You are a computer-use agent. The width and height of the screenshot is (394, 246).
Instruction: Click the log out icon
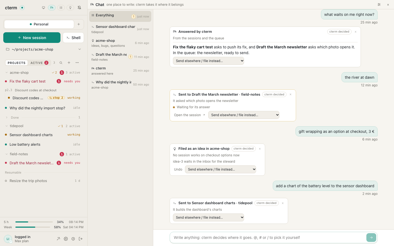coord(80,239)
